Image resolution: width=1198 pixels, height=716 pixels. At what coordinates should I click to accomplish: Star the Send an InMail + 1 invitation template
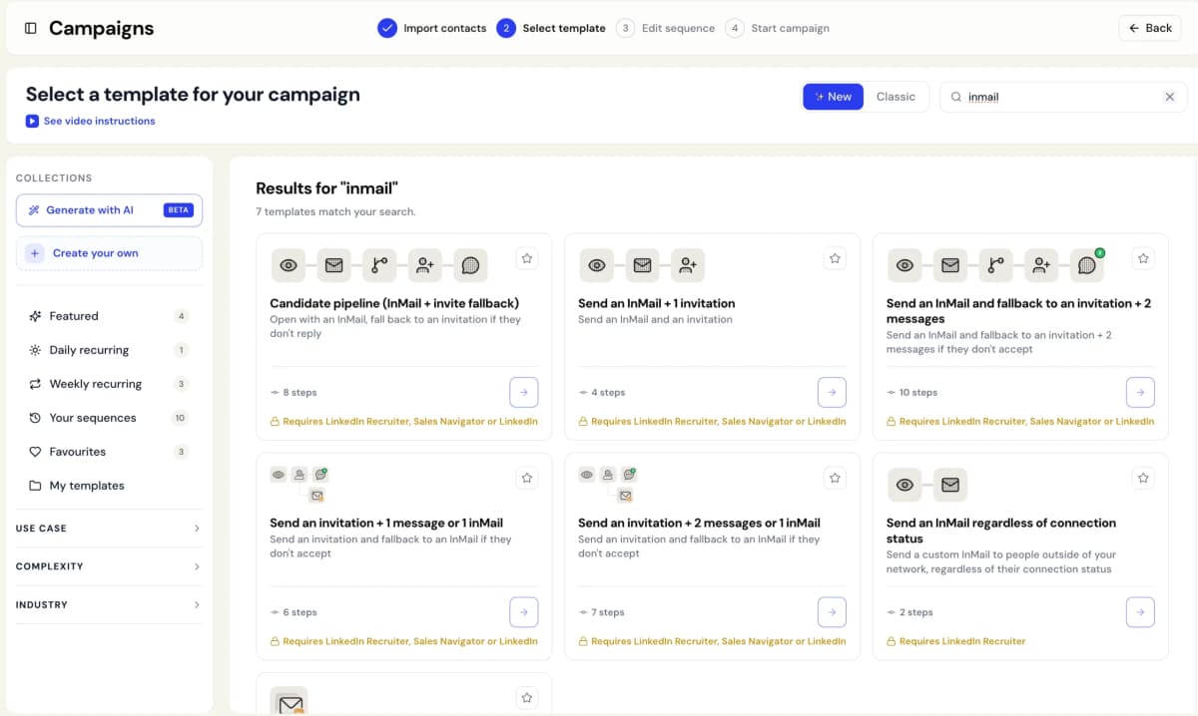[x=835, y=258]
